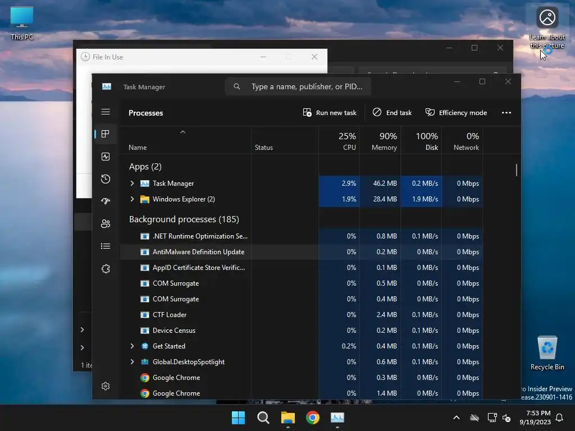Sort by the Disk column header
The width and height of the screenshot is (575, 431).
tap(421, 141)
